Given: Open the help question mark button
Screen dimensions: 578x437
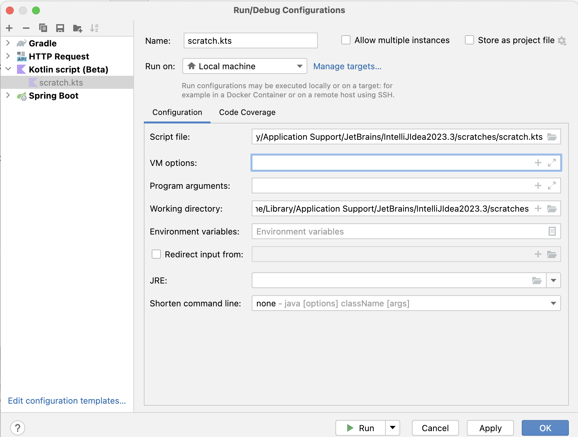Looking at the screenshot, I should click(x=18, y=428).
